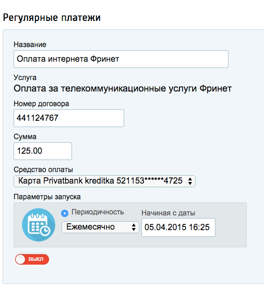Click the Параметры запуска label
Image resolution: width=264 pixels, height=296 pixels.
click(47, 197)
